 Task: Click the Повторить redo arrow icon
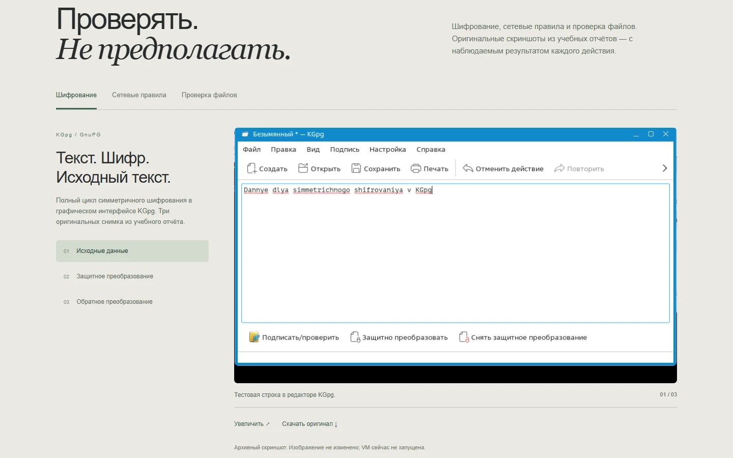click(x=559, y=168)
